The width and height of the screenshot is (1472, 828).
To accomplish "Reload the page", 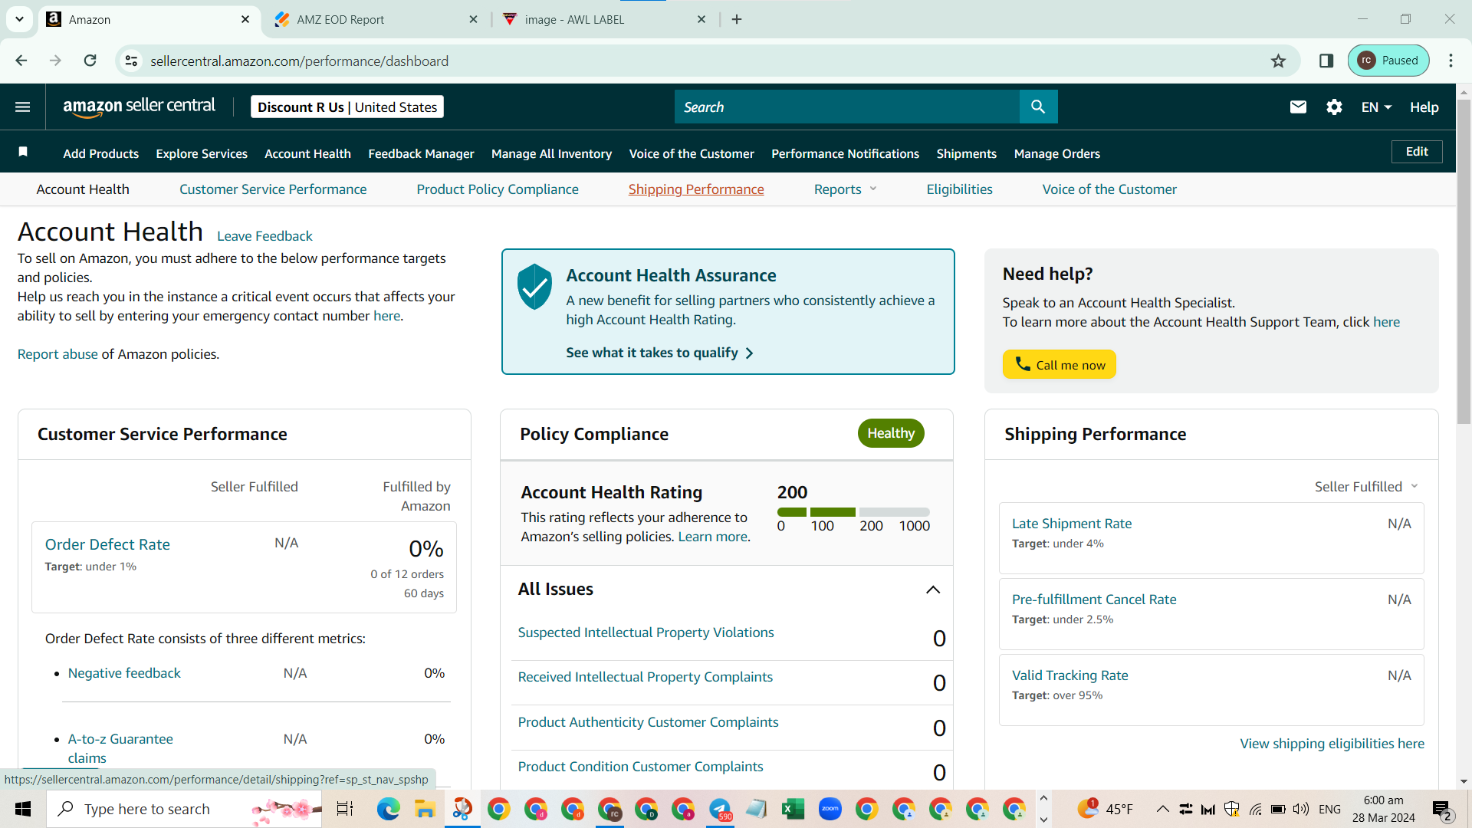I will pyautogui.click(x=90, y=61).
